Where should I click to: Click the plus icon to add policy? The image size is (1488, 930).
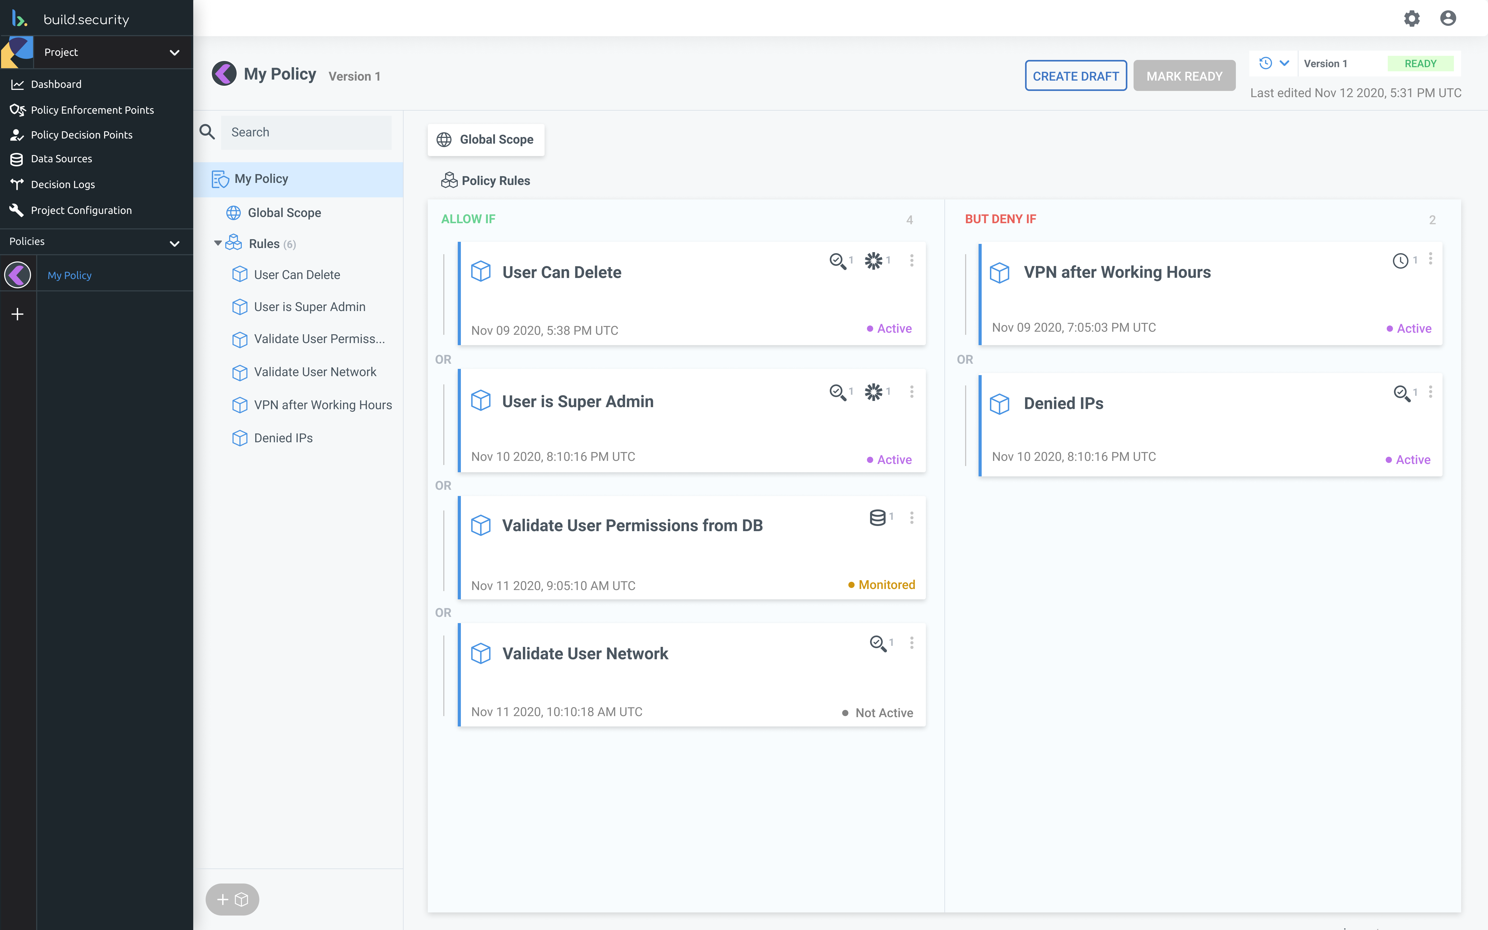18,314
